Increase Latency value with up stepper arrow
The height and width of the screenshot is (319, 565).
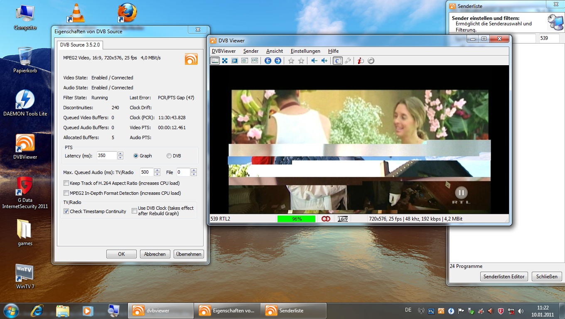tap(120, 154)
